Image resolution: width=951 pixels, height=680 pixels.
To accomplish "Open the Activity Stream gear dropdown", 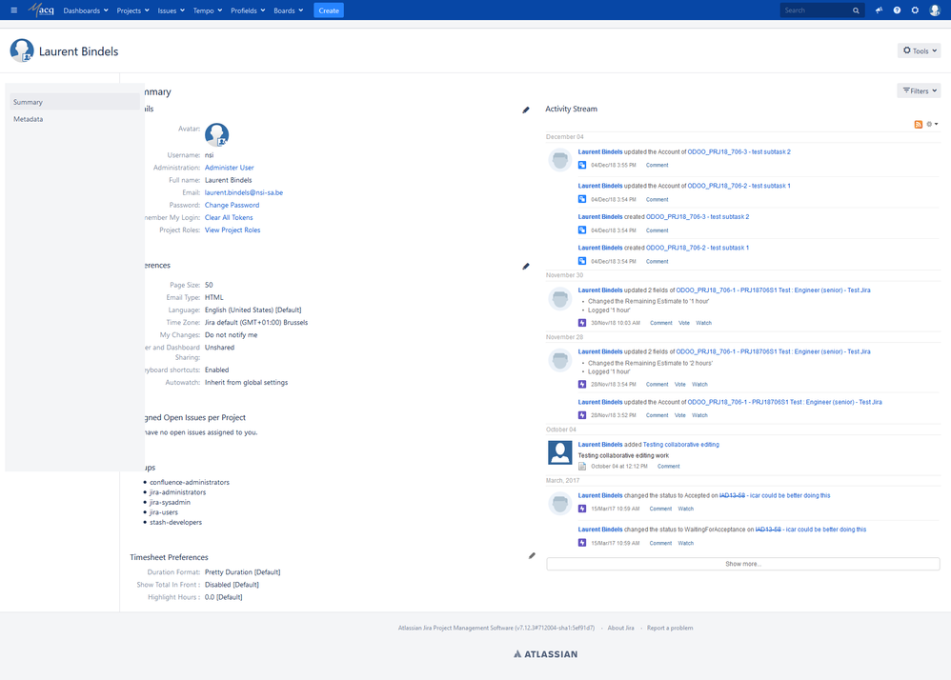I will [x=931, y=124].
